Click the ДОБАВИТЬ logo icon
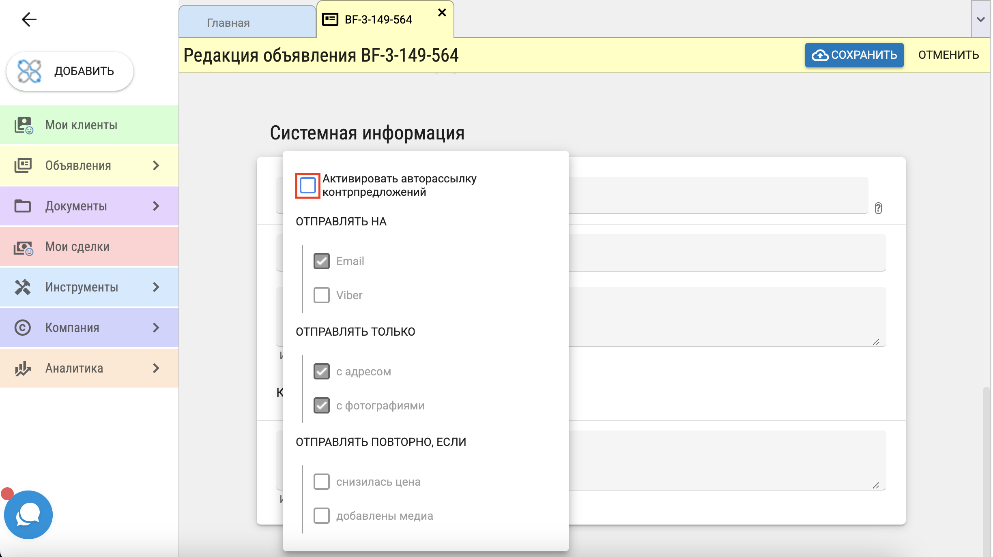 tap(29, 71)
